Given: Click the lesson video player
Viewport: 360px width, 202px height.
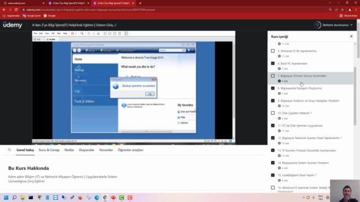Looking at the screenshot, I should pyautogui.click(x=134, y=87).
